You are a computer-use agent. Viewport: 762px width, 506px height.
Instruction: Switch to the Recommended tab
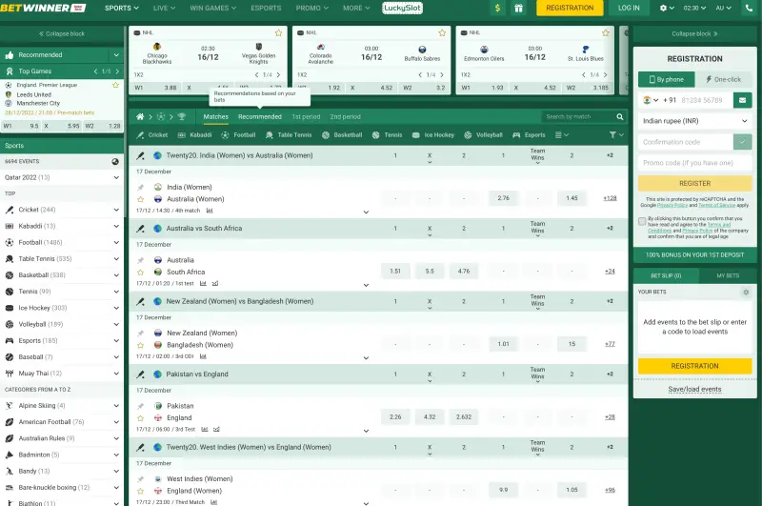pos(259,116)
